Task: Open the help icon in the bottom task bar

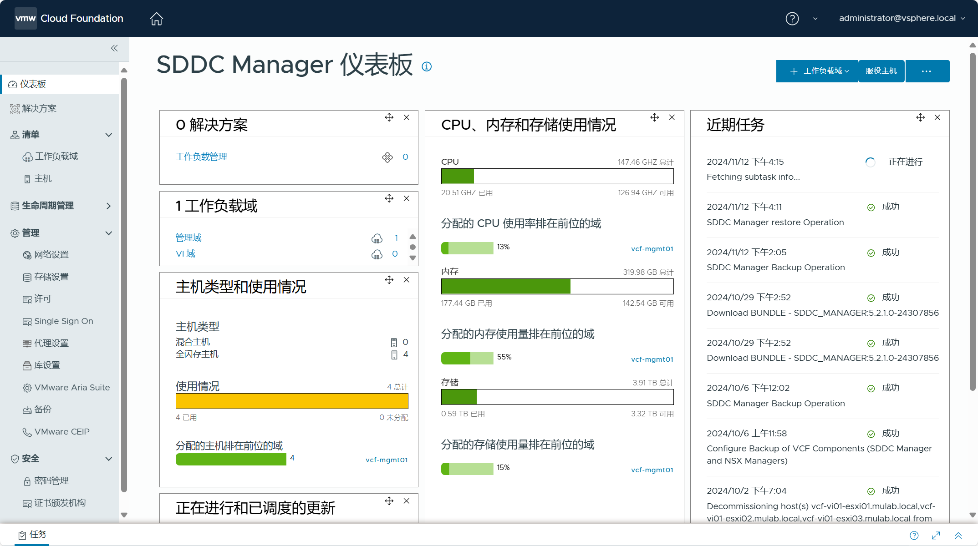Action: coord(914,535)
